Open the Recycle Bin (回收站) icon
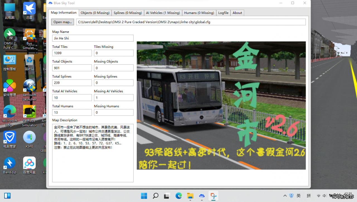357x202 pixels. [x=29, y=61]
